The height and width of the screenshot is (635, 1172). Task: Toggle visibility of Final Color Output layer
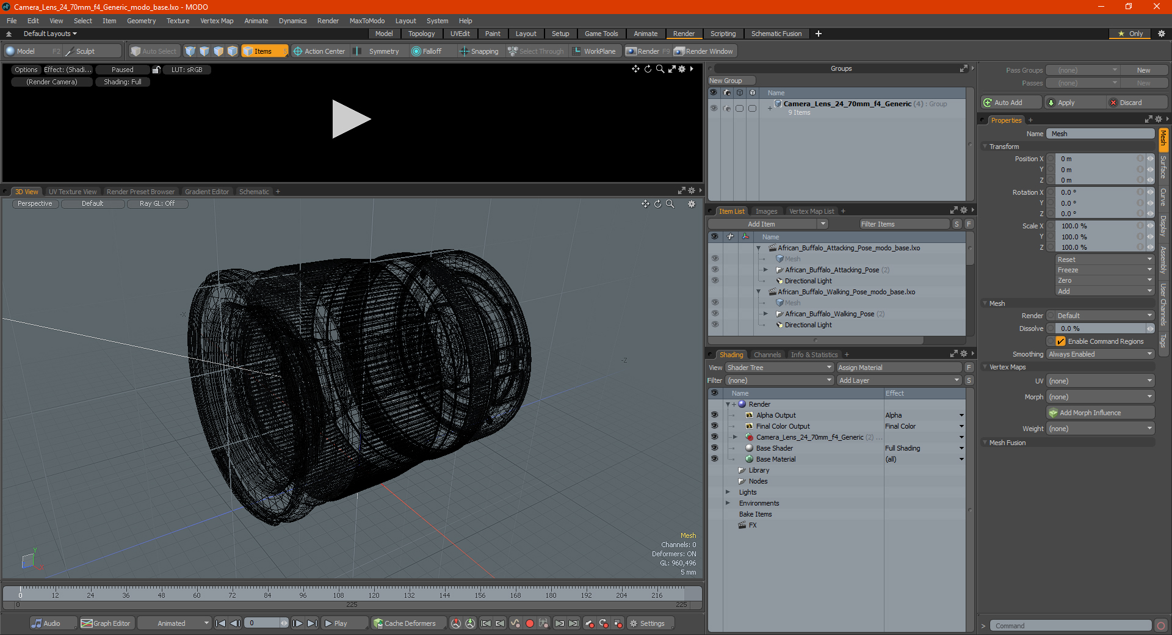(x=714, y=426)
